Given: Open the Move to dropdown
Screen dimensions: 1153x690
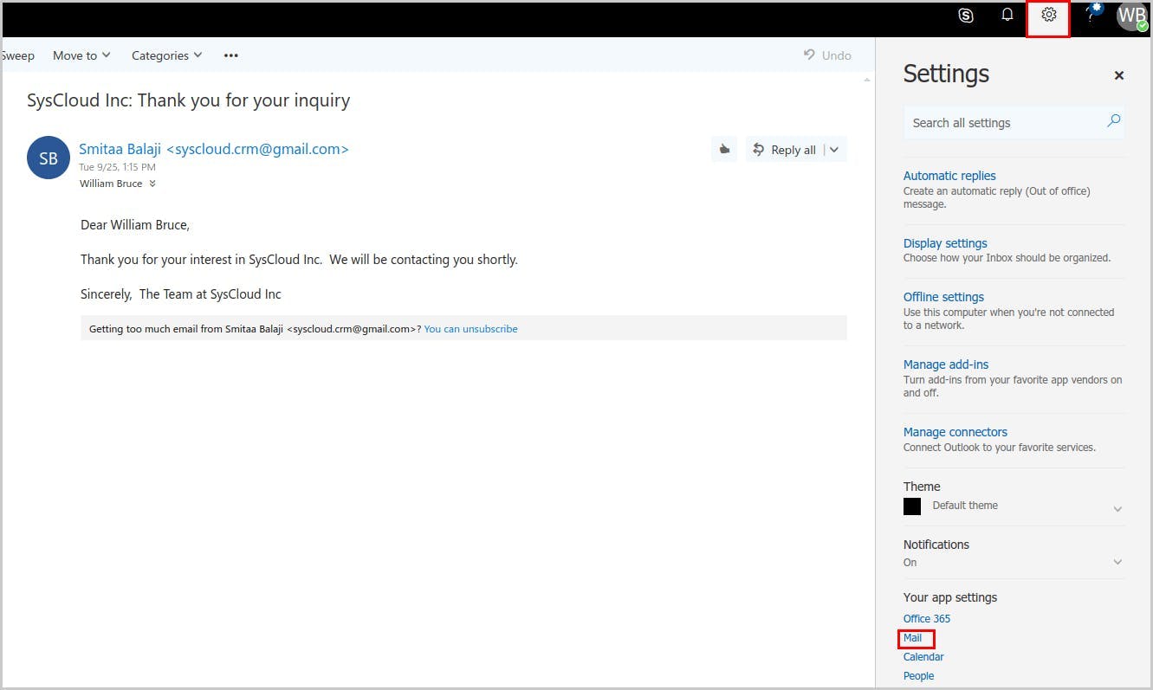Looking at the screenshot, I should click(81, 55).
